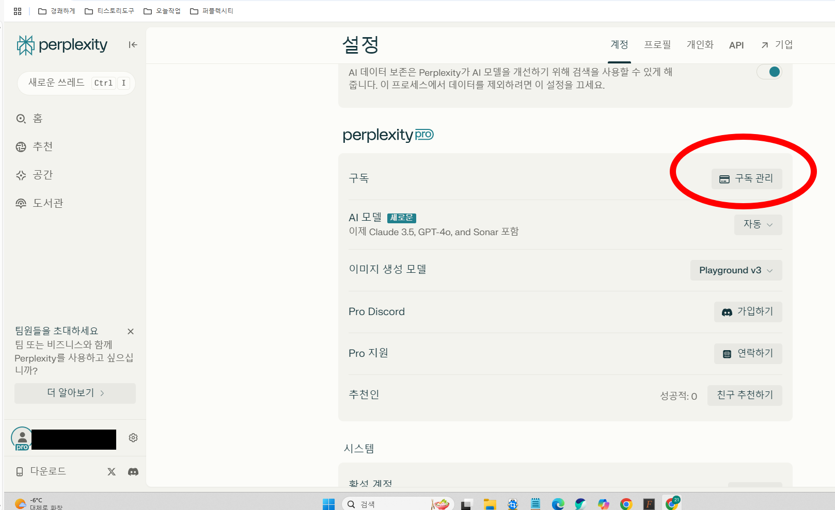
Task: Click the 구독 관리 button
Action: [x=747, y=178]
